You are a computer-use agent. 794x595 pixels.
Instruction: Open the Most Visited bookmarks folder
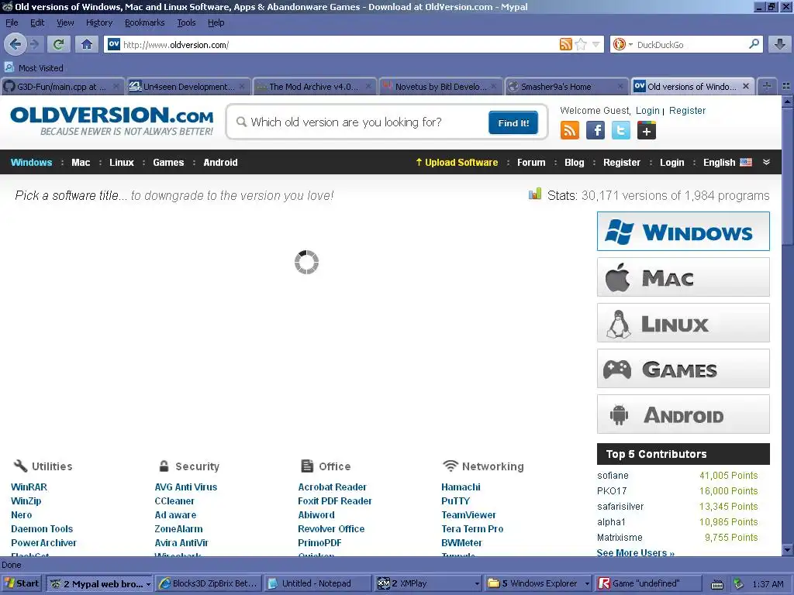[x=34, y=68]
